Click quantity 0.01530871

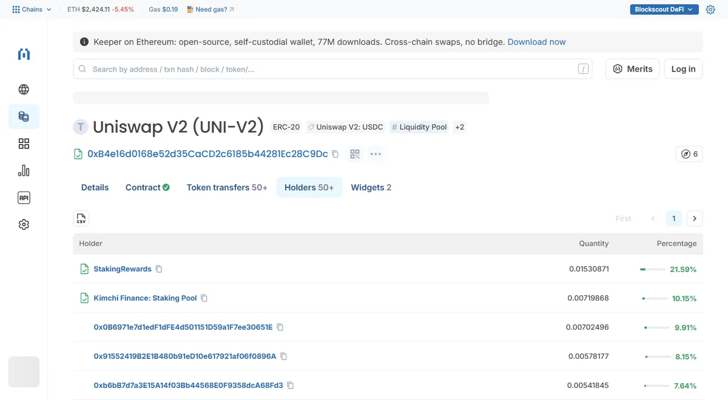tap(589, 269)
